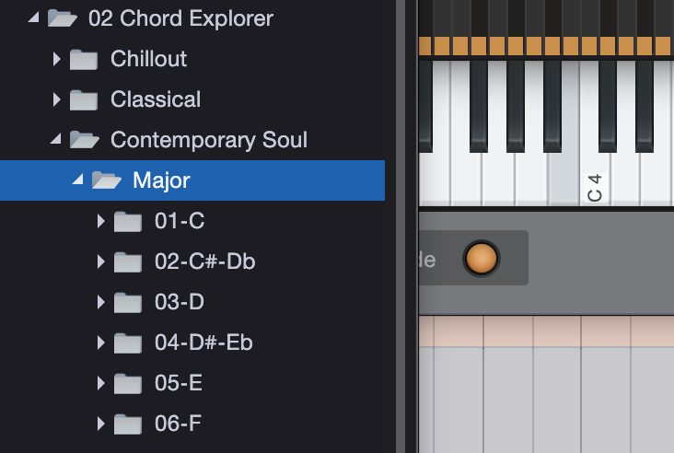Click the 02 Chord Explorer folder icon
The height and width of the screenshot is (453, 674).
pos(62,17)
